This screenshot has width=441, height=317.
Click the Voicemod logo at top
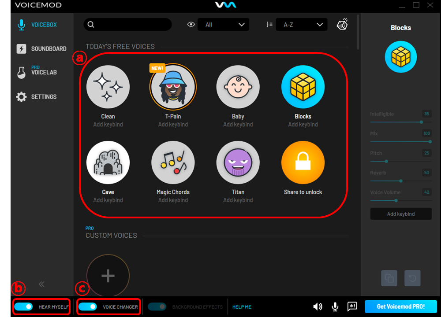(x=225, y=5)
